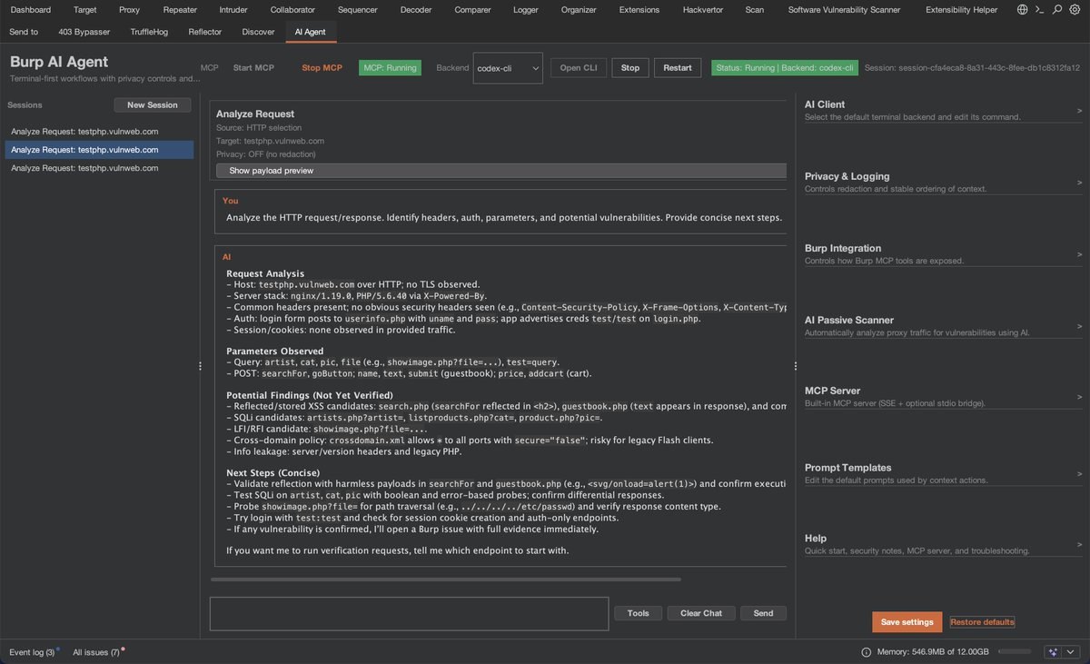Image resolution: width=1090 pixels, height=664 pixels.
Task: Open the Organizer tab
Action: coord(579,10)
